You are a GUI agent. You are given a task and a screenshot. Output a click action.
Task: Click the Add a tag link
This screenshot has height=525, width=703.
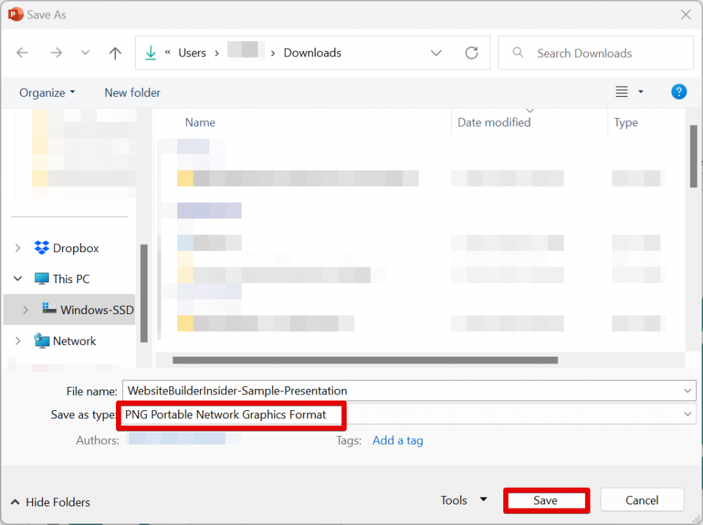[397, 440]
